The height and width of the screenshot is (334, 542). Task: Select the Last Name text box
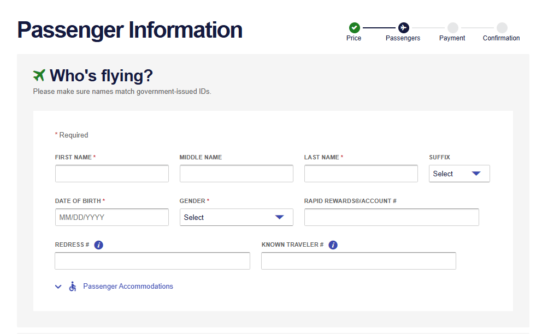361,174
